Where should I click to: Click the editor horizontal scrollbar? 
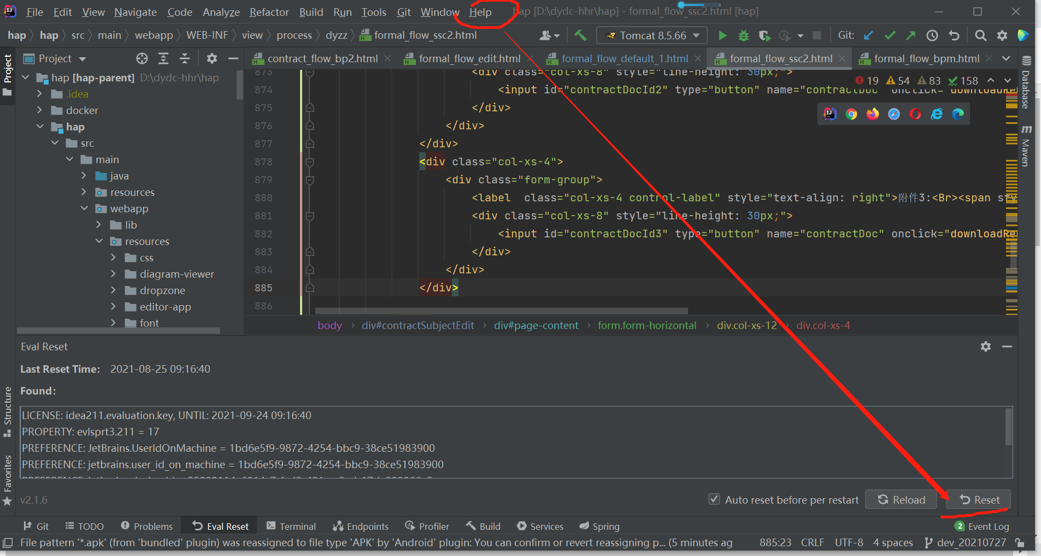501,311
